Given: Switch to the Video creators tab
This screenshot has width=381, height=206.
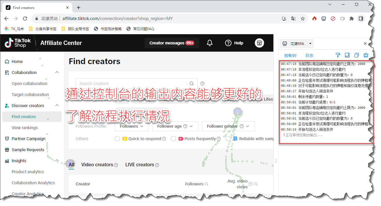Looking at the screenshot, I should pyautogui.click(x=97, y=165).
